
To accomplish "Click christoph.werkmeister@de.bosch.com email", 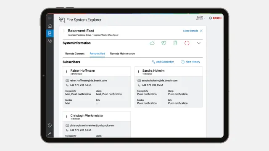I will (92, 125).
